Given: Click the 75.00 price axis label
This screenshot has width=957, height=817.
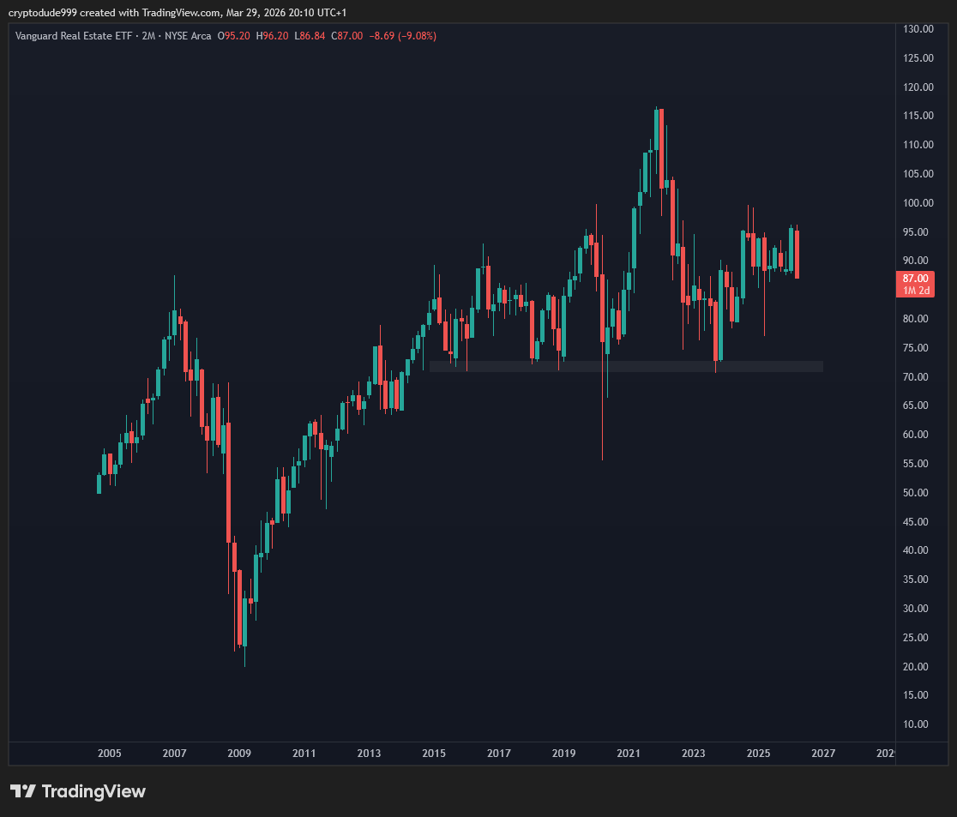Looking at the screenshot, I should click(915, 348).
